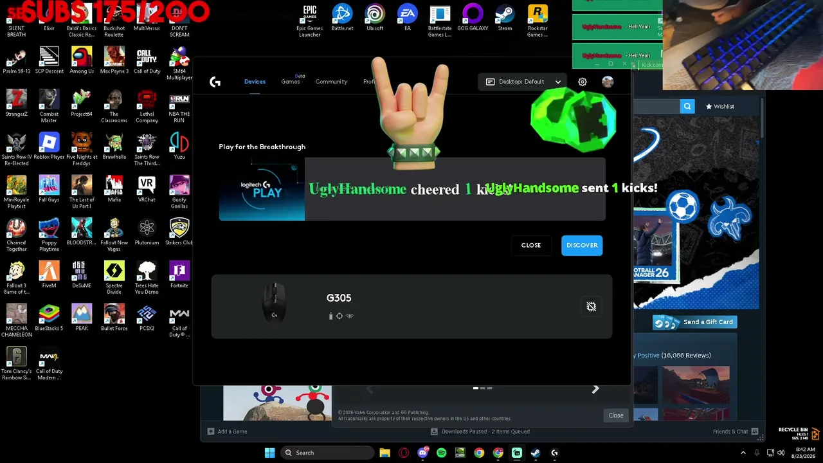This screenshot has width=823, height=463.
Task: Select the PCSX2 desktop icon
Action: point(147,318)
